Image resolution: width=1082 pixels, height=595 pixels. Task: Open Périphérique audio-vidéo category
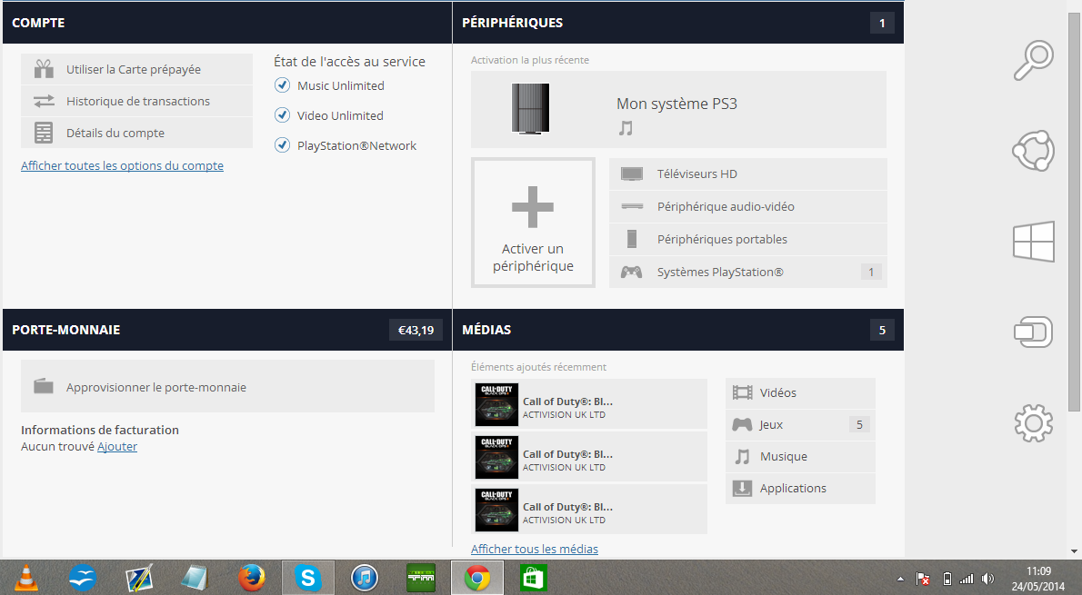pyautogui.click(x=748, y=206)
